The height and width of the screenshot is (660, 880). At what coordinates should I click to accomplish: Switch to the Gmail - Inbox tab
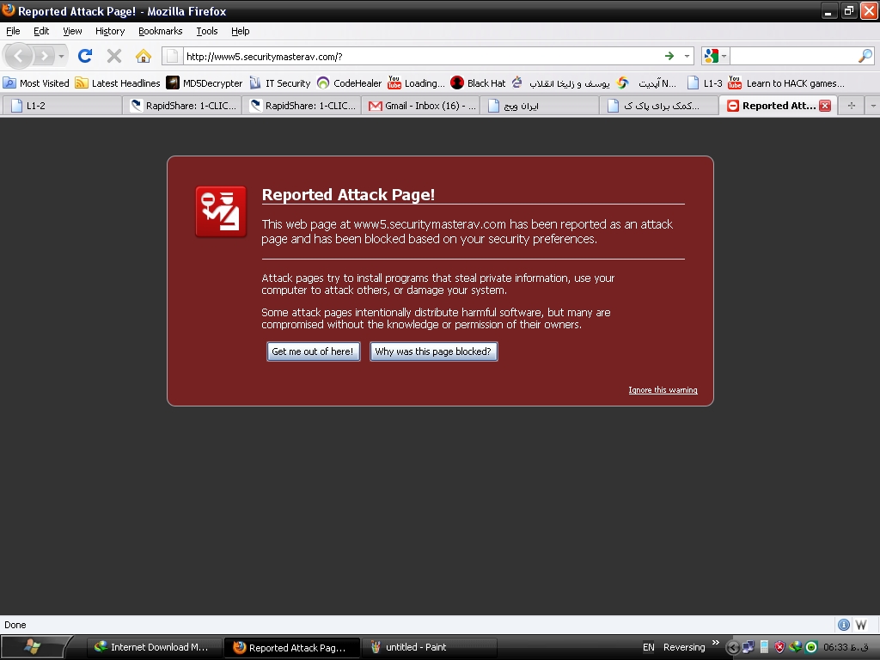[x=421, y=106]
